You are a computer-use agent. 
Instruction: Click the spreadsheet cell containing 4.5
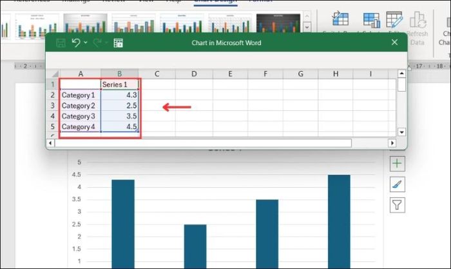120,126
